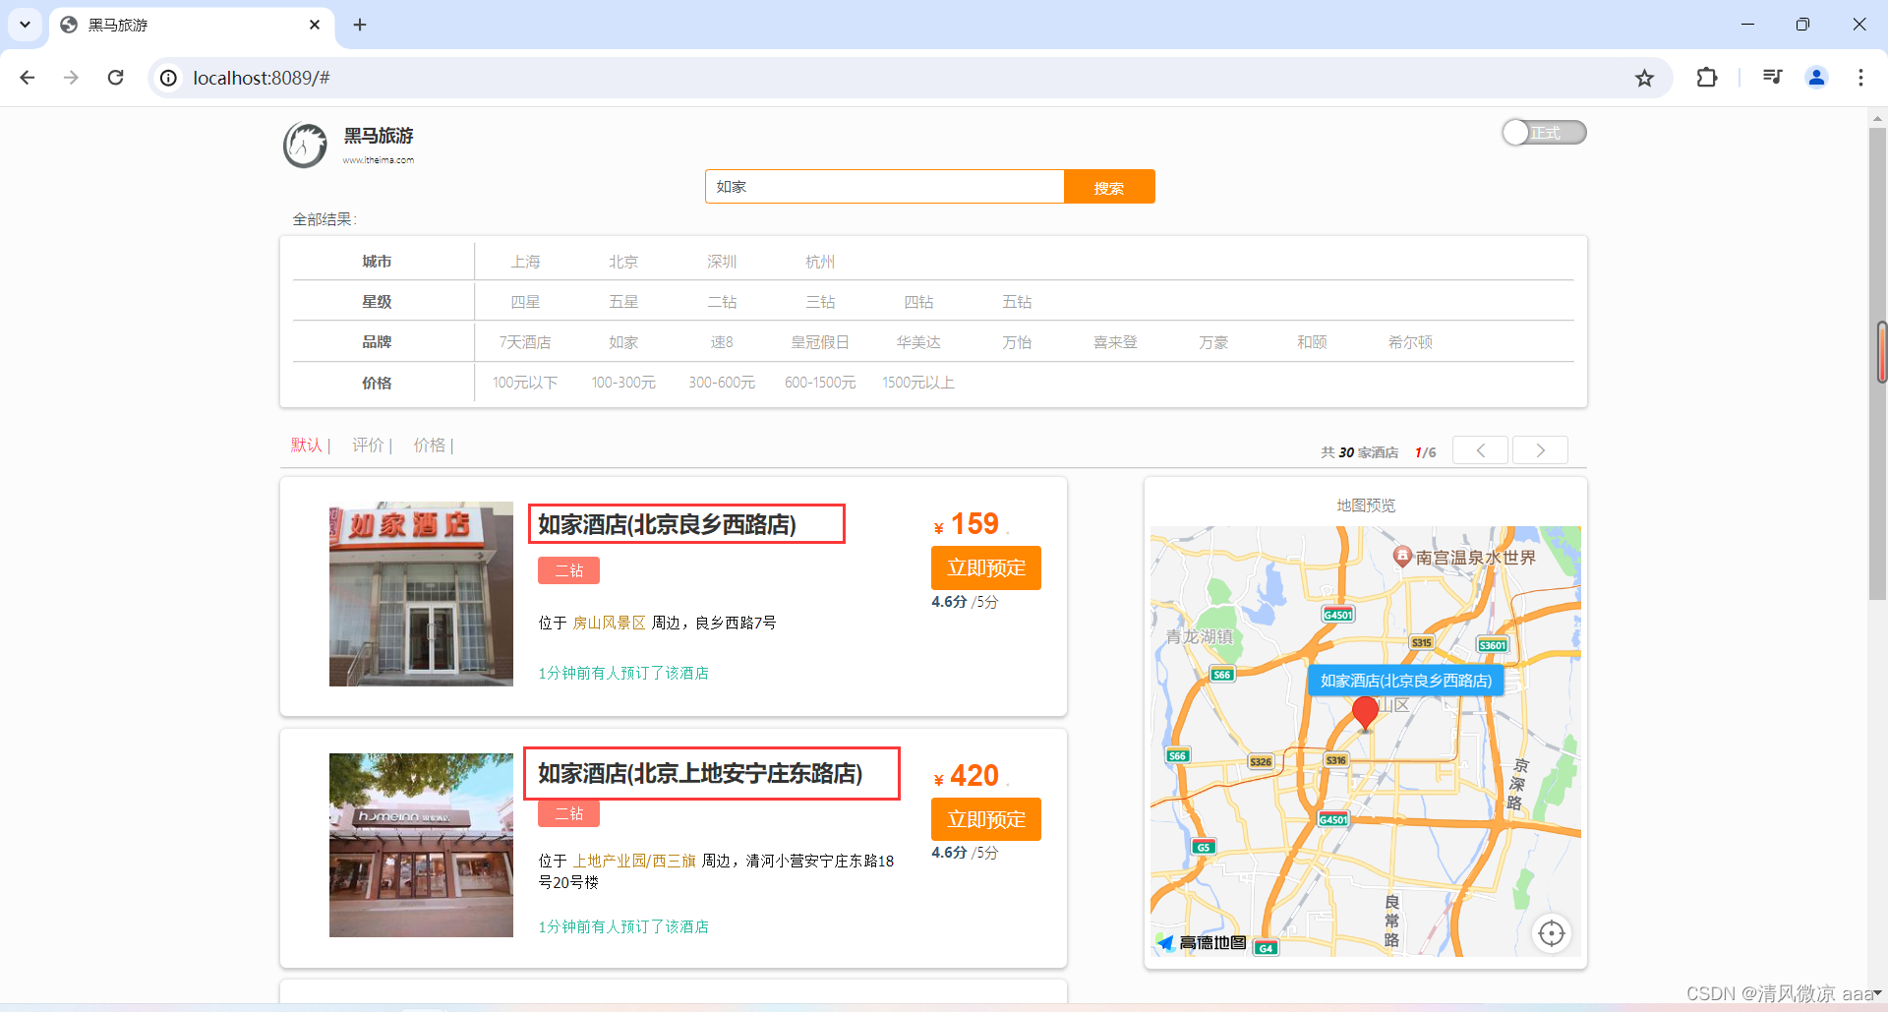Open the Chrome profile avatar
This screenshot has height=1012, width=1888.
[1816, 78]
